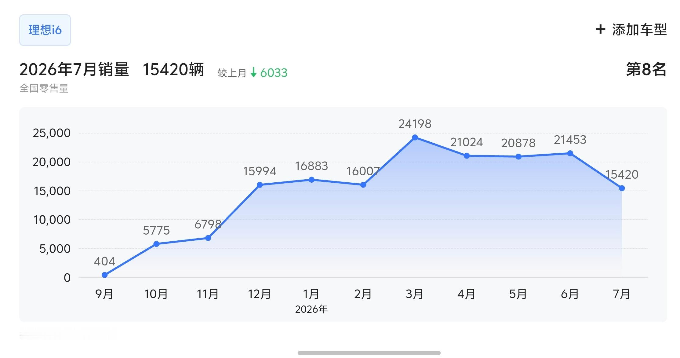Click the 9月 x-axis label

point(104,294)
